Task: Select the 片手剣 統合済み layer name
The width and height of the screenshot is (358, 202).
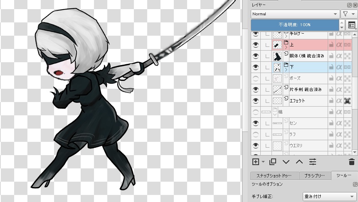Action: (306, 90)
